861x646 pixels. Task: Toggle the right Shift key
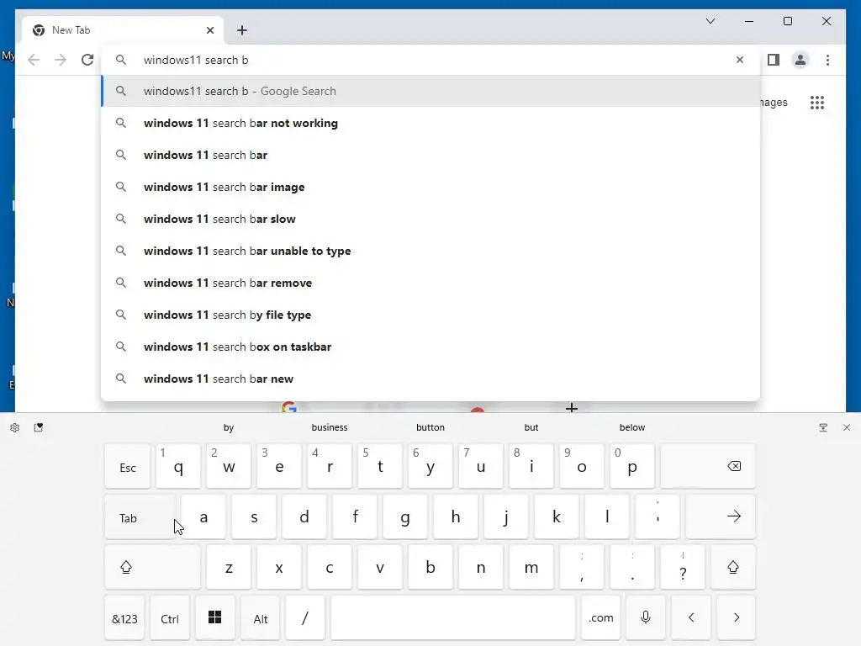click(733, 567)
